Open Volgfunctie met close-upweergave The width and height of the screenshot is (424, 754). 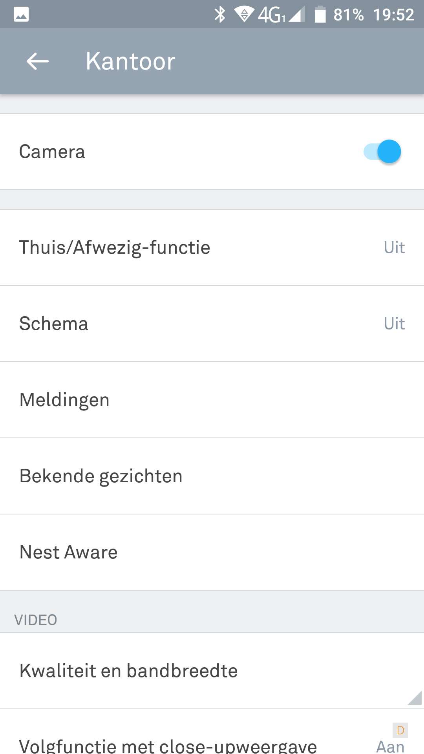[168, 745]
